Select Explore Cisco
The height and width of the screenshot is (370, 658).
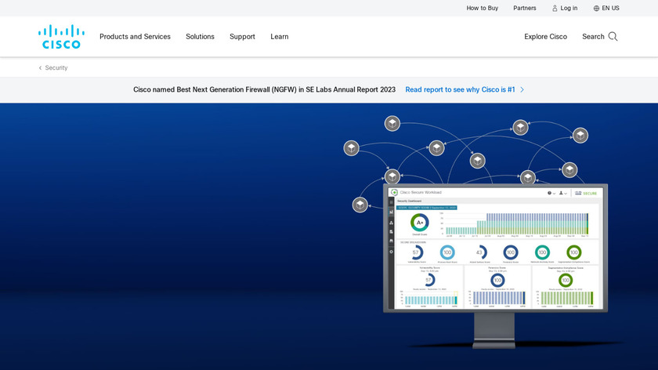[545, 36]
